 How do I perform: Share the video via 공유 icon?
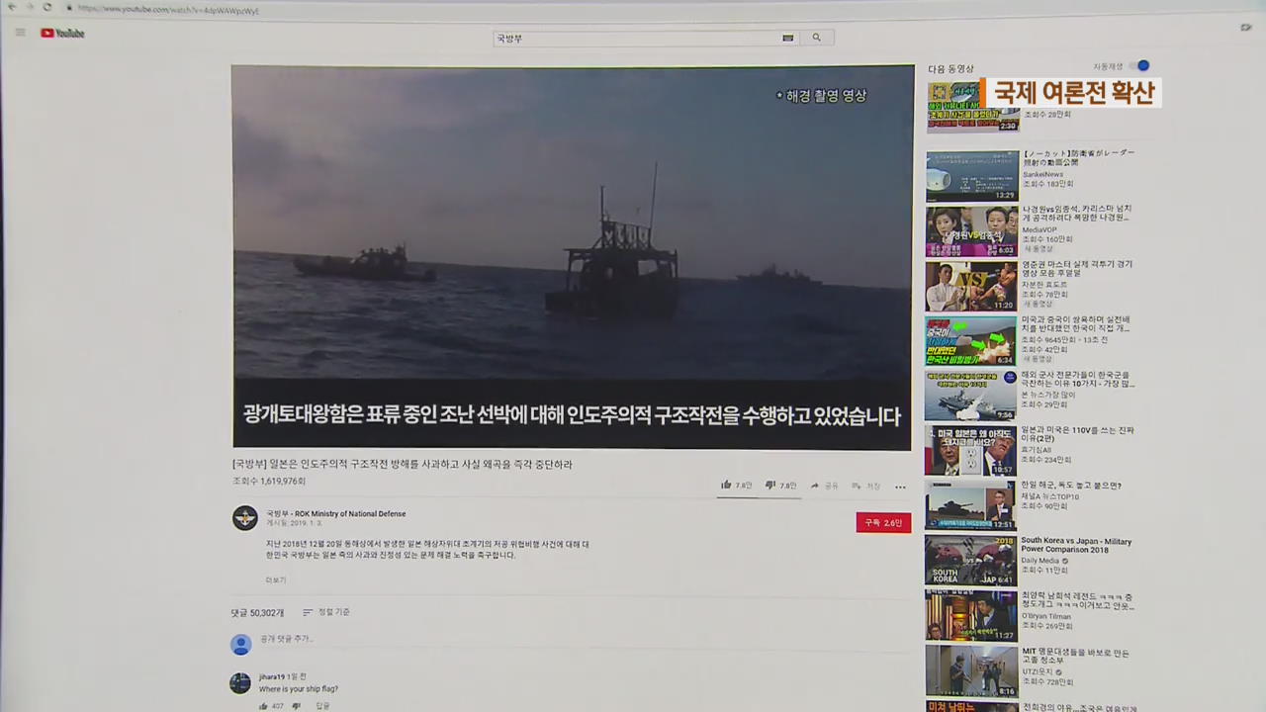pos(824,486)
